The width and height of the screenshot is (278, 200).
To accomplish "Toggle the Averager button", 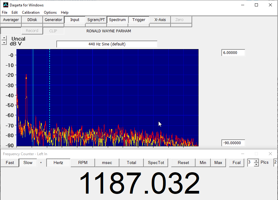I will pyautogui.click(x=11, y=20).
